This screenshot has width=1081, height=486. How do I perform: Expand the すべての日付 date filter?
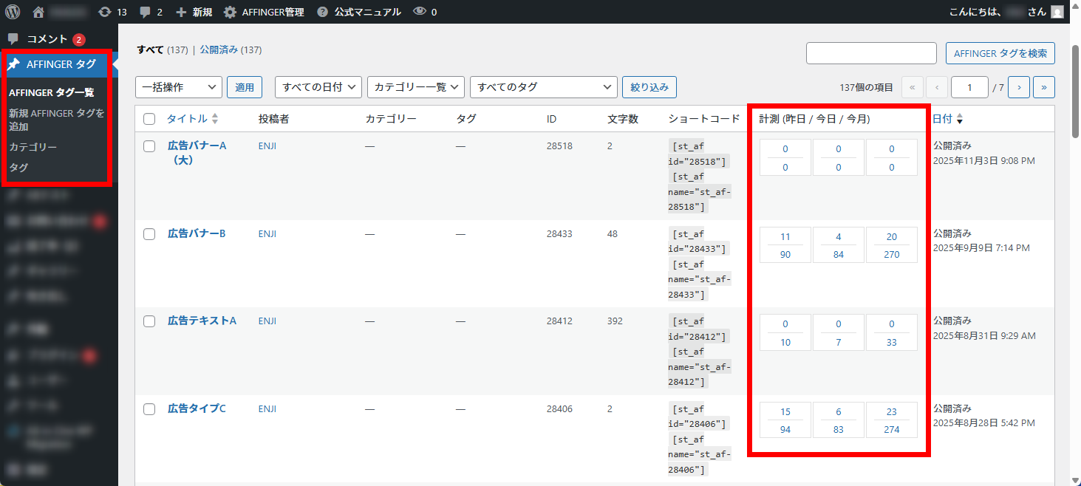point(318,87)
